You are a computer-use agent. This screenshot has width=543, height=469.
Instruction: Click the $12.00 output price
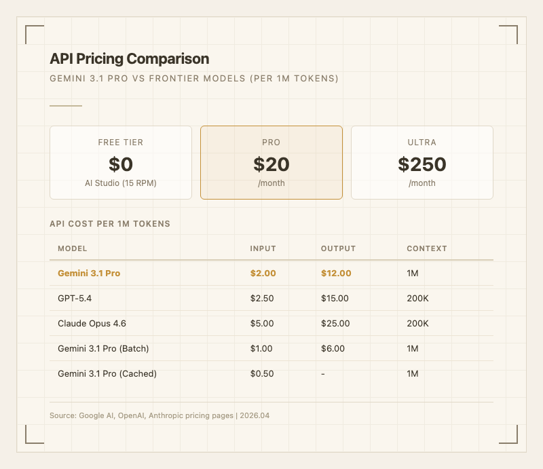(x=336, y=273)
